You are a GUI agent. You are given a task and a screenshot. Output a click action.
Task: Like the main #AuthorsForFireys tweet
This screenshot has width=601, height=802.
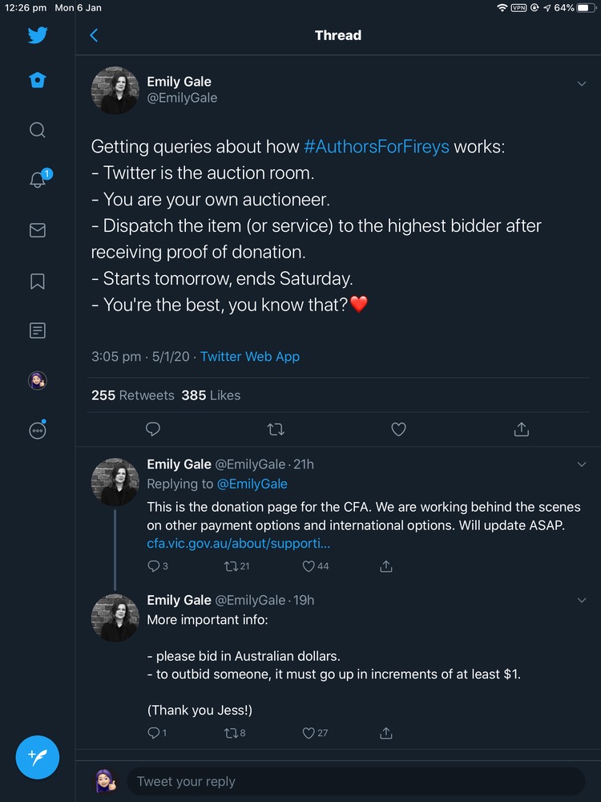tap(398, 430)
